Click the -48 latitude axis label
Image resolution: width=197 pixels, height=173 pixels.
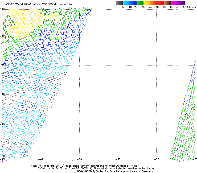click(x=2, y=124)
